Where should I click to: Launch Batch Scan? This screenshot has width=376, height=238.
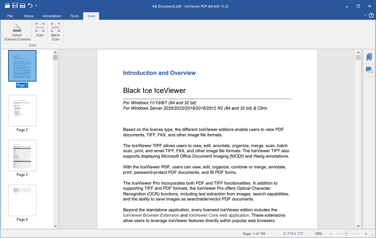(56, 32)
